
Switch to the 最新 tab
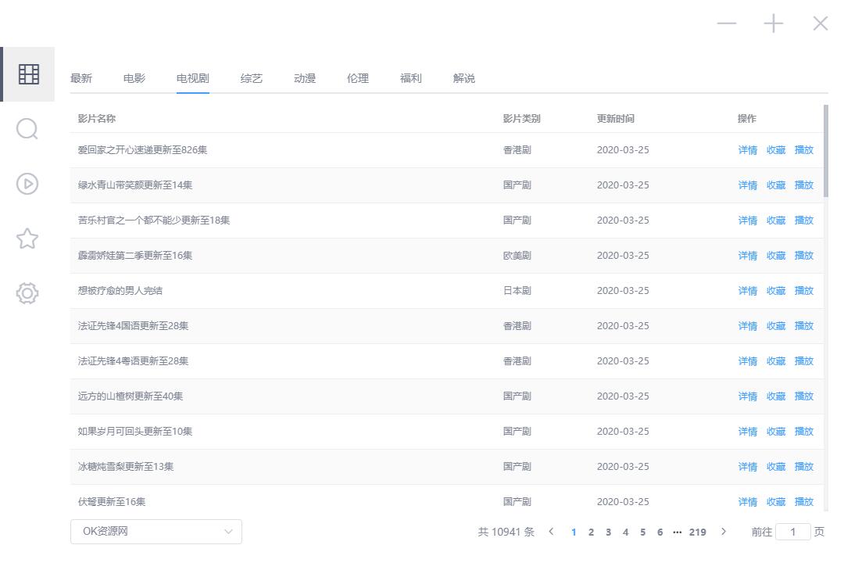coord(82,77)
